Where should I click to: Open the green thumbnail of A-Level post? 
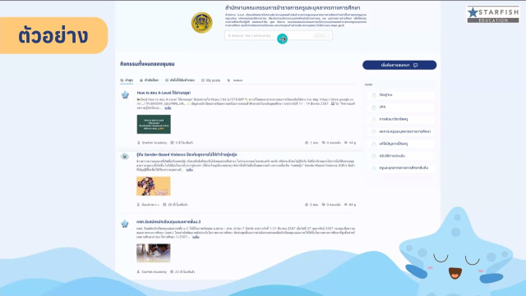[x=154, y=125]
